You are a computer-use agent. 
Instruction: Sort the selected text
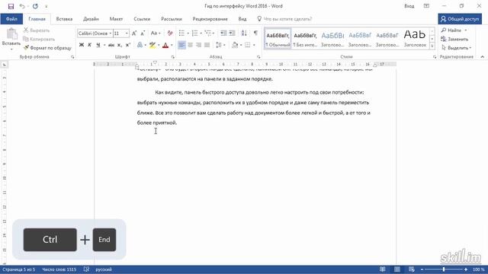pos(244,33)
